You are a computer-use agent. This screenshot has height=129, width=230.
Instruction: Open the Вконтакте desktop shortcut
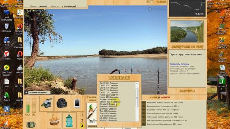6,111
